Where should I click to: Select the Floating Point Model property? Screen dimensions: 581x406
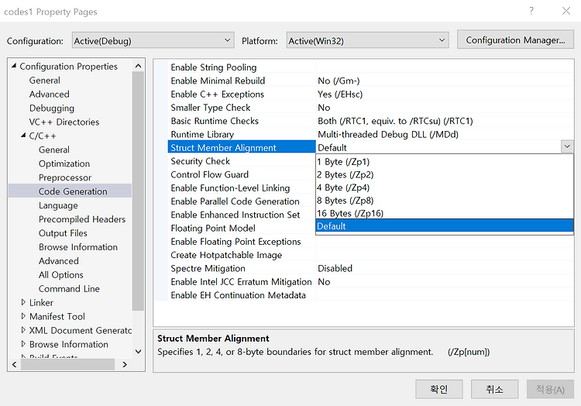(213, 228)
